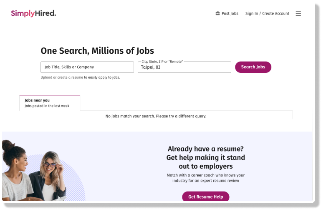
Task: Open the Post Jobs link
Action: (230, 14)
